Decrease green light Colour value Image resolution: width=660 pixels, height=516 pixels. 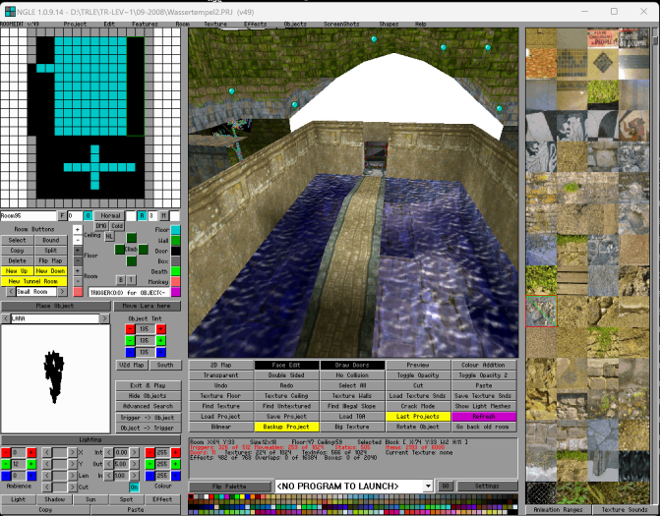click(x=150, y=464)
